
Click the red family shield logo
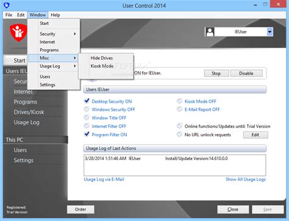pyautogui.click(x=18, y=32)
